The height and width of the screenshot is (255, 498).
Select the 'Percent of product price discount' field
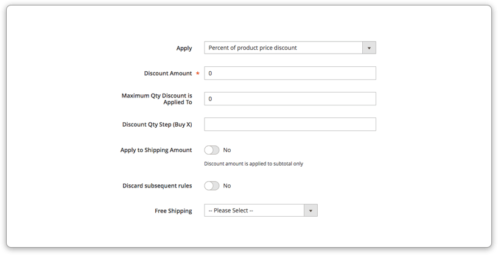290,48
